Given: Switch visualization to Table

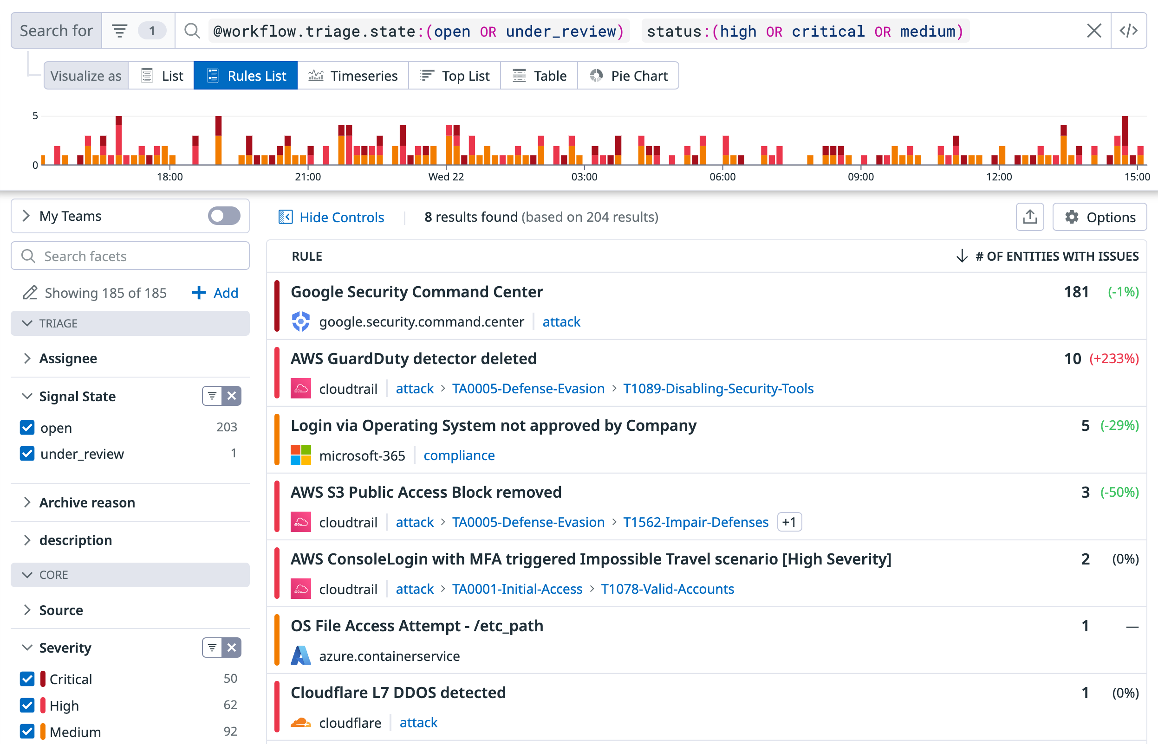Looking at the screenshot, I should click(x=539, y=75).
